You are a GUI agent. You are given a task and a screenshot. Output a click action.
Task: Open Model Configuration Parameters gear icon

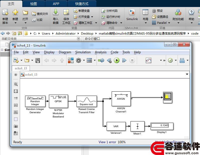[79, 60]
